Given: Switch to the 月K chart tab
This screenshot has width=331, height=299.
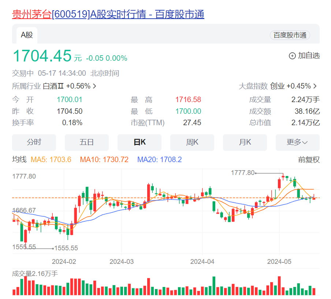Looking at the screenshot, I should (x=245, y=142).
